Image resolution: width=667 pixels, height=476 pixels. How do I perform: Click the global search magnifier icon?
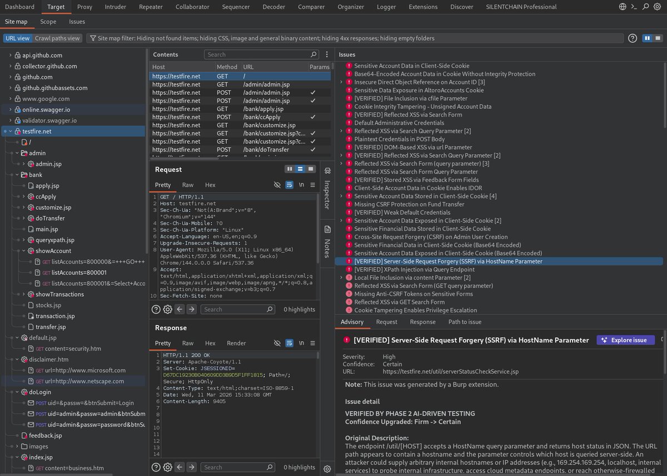click(x=646, y=7)
